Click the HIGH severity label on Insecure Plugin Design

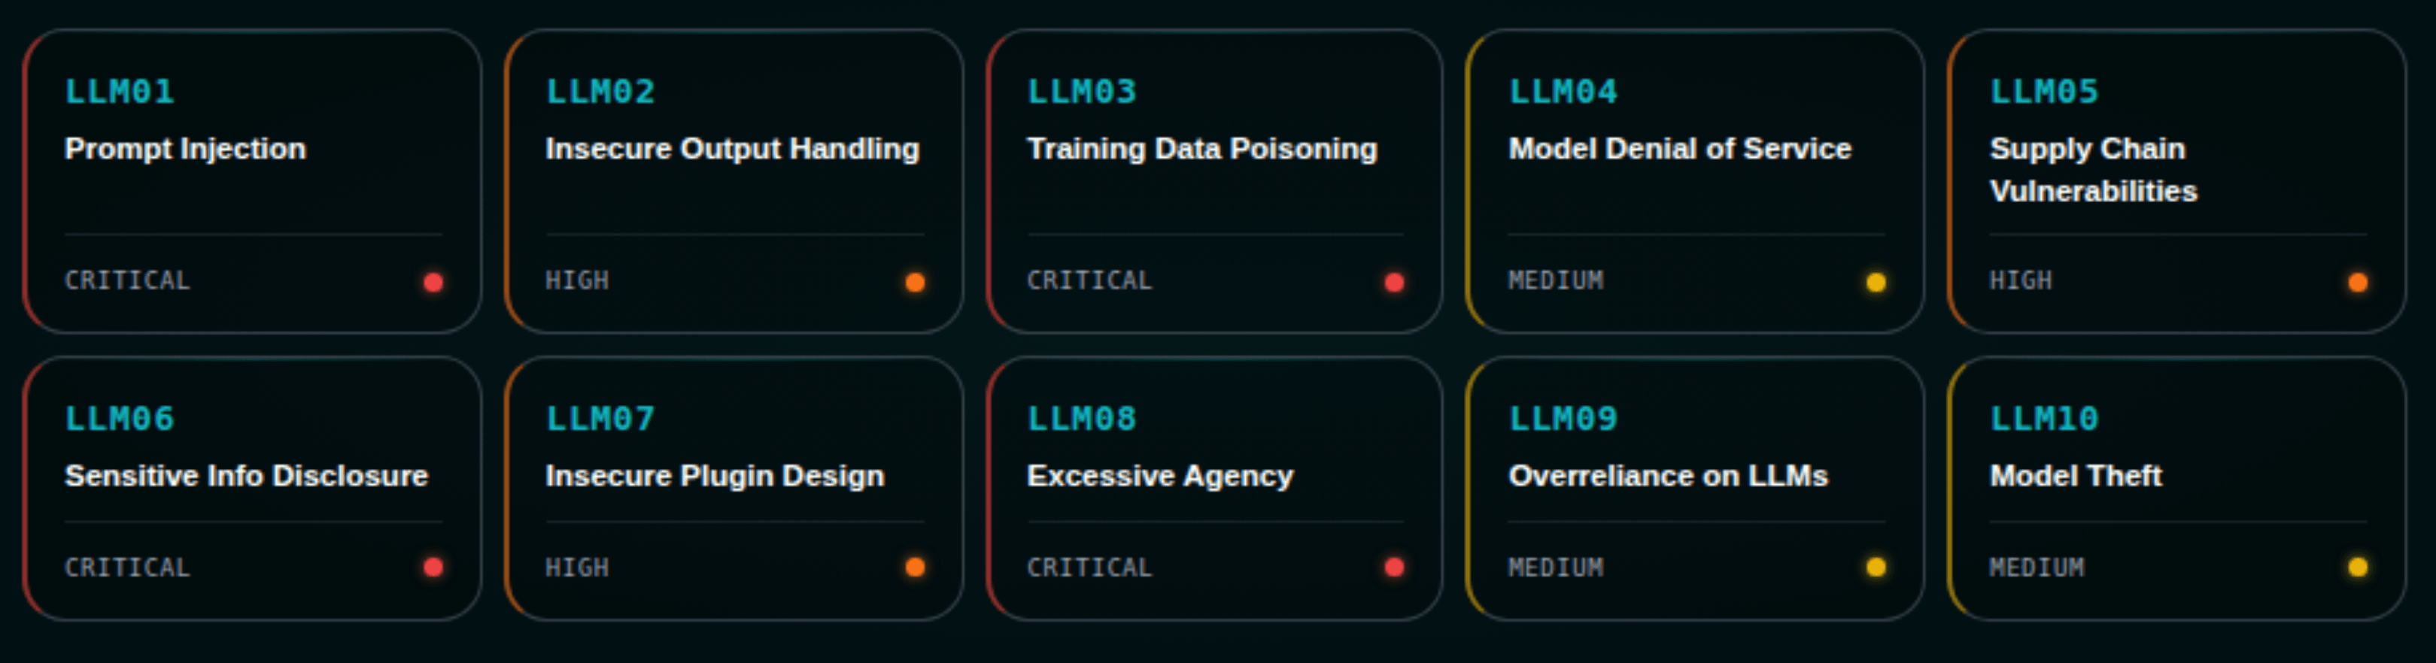pyautogui.click(x=578, y=567)
